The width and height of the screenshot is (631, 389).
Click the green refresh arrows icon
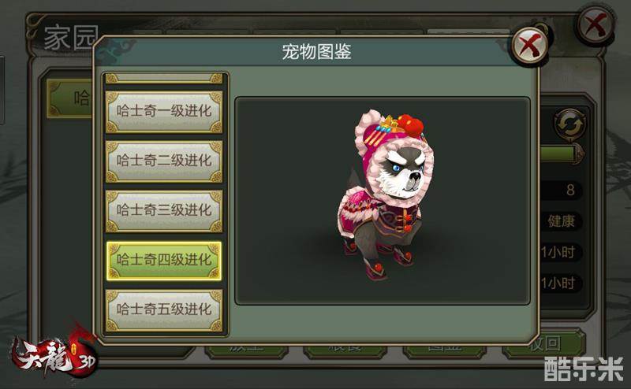tap(569, 125)
